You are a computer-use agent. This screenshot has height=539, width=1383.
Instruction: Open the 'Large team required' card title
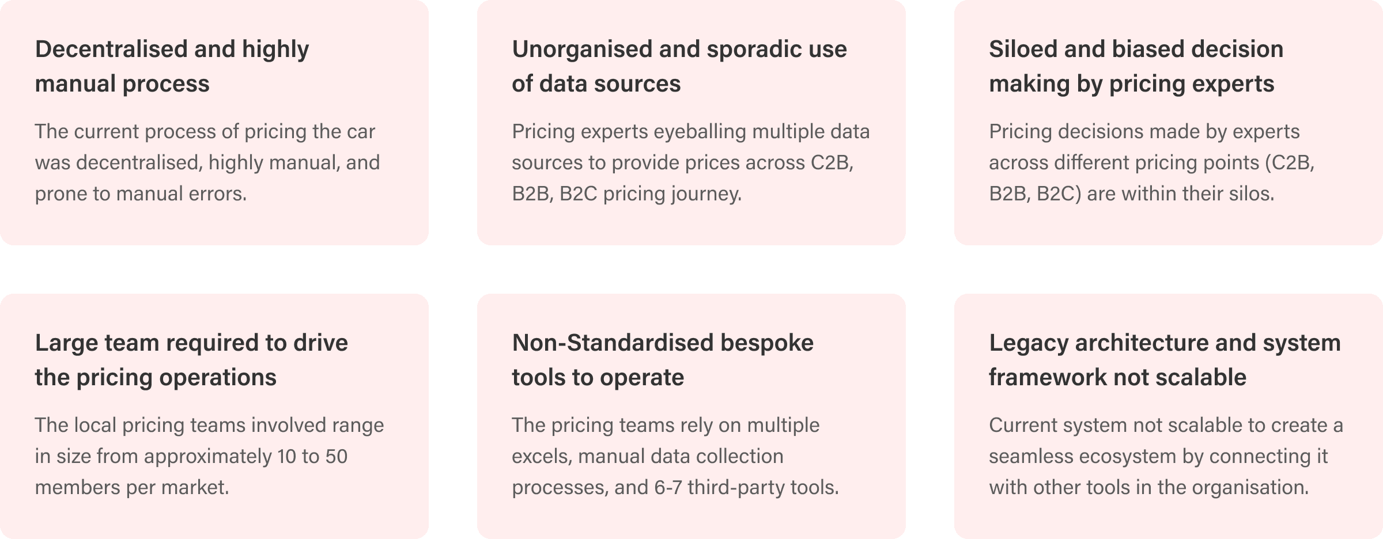click(191, 360)
